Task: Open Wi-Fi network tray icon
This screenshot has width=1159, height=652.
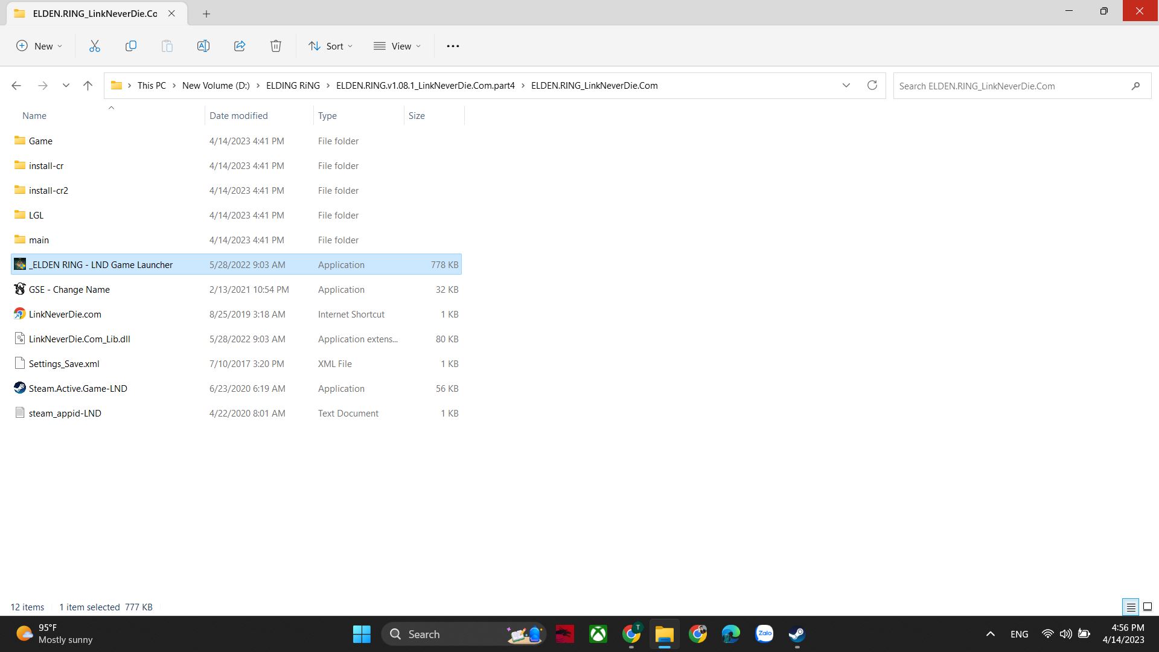Action: (x=1048, y=634)
